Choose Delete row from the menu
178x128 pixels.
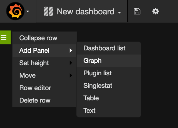click(44, 100)
